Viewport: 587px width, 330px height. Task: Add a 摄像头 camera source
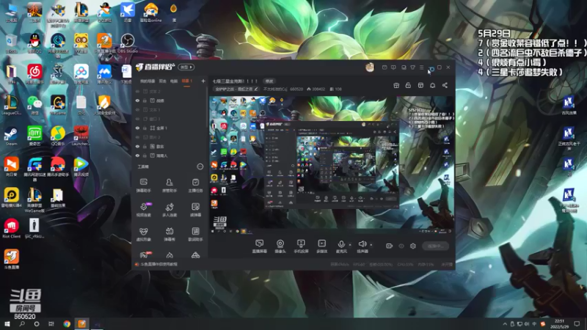(280, 246)
